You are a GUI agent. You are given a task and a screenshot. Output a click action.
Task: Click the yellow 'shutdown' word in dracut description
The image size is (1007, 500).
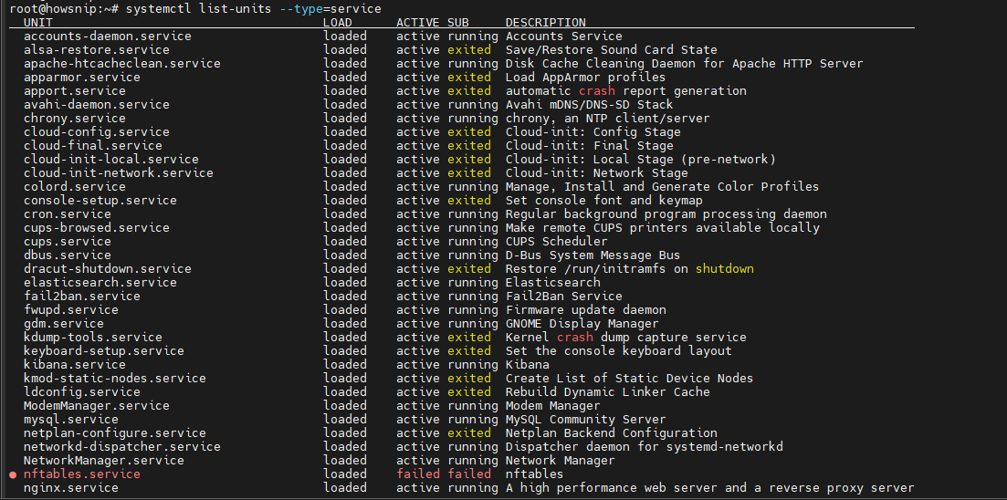click(724, 269)
